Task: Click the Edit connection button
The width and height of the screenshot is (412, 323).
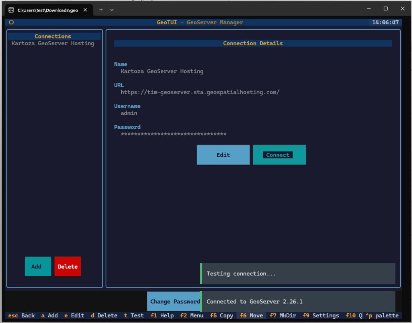Action: pos(223,155)
